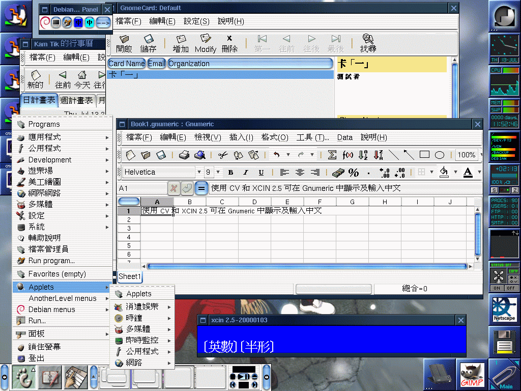Click the Email column header
The image size is (521, 391).
(x=156, y=64)
